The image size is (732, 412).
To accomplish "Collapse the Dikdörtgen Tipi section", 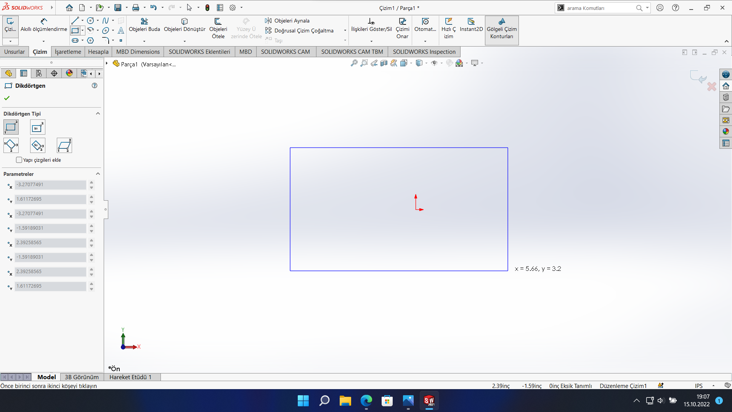I will [98, 114].
